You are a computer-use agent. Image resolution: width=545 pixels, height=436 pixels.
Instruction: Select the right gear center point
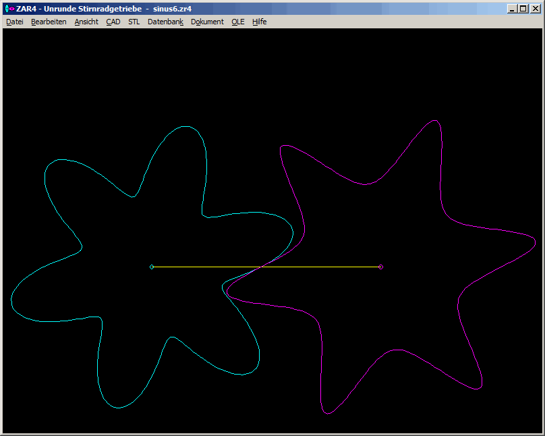(x=381, y=267)
